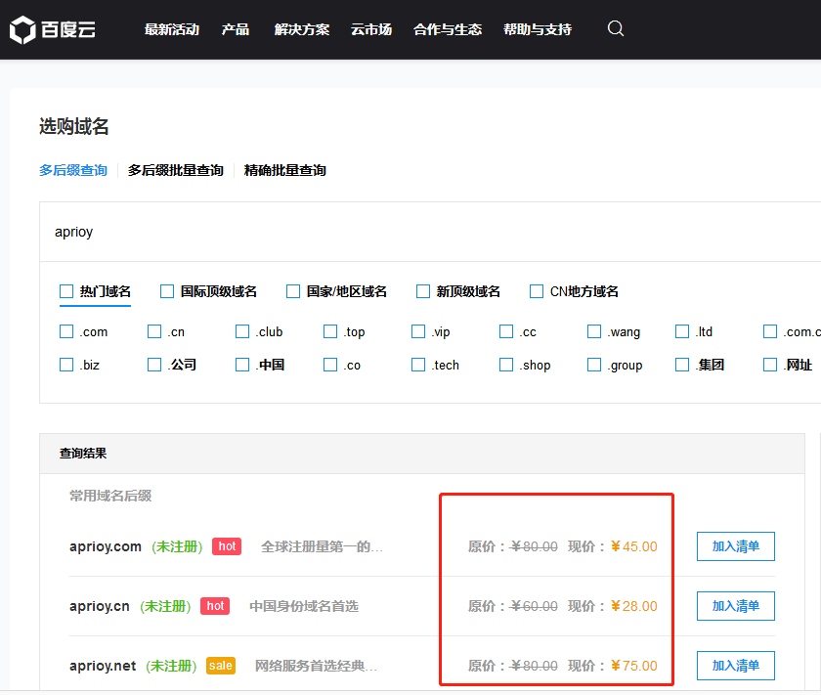Tick the .ltd suffix checkbox

(682, 331)
